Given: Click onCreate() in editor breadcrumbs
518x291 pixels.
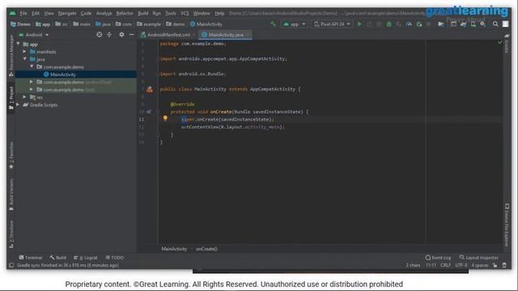Looking at the screenshot, I should pyautogui.click(x=206, y=249).
